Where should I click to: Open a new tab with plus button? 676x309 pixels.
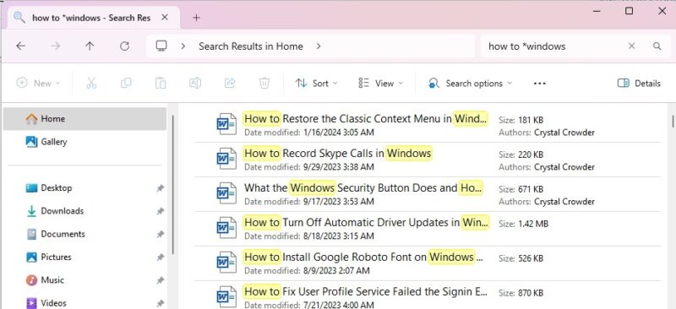click(x=196, y=18)
